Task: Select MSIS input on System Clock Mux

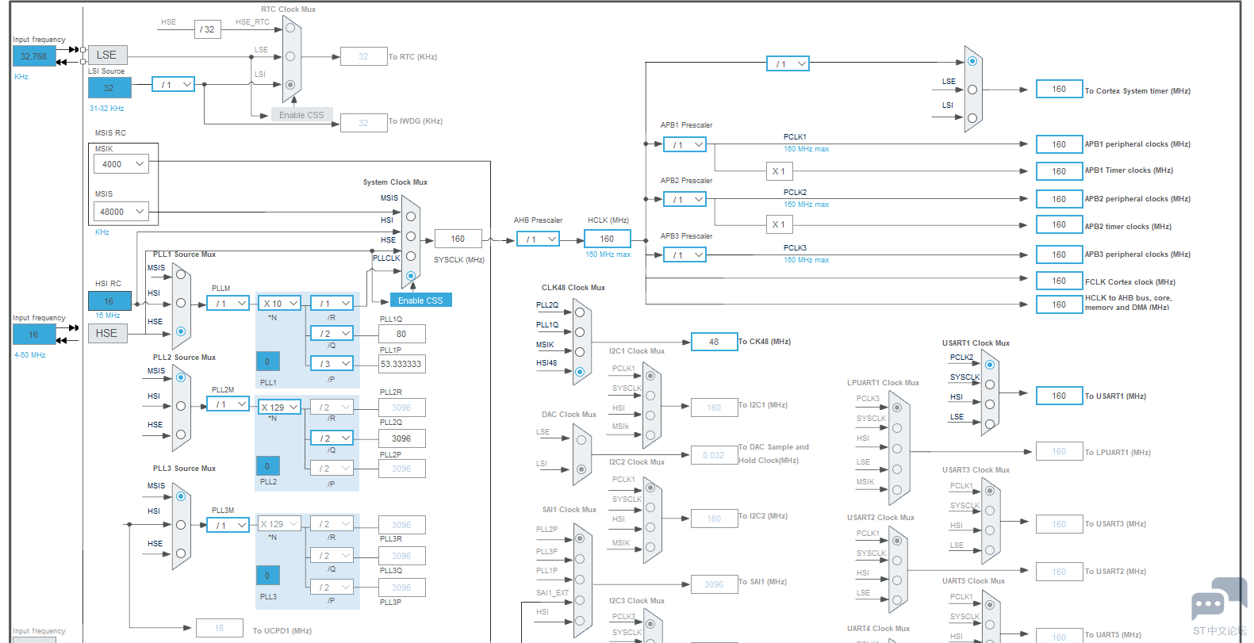Action: pyautogui.click(x=411, y=216)
